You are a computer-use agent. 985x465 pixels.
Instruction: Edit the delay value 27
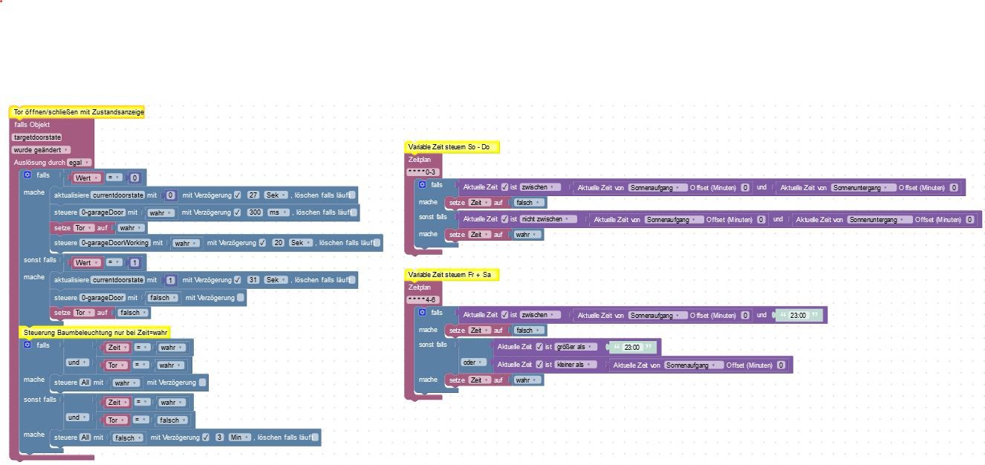[x=253, y=195]
